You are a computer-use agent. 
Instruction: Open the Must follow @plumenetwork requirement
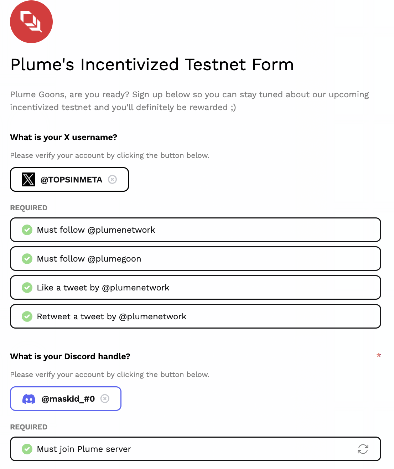click(x=196, y=230)
